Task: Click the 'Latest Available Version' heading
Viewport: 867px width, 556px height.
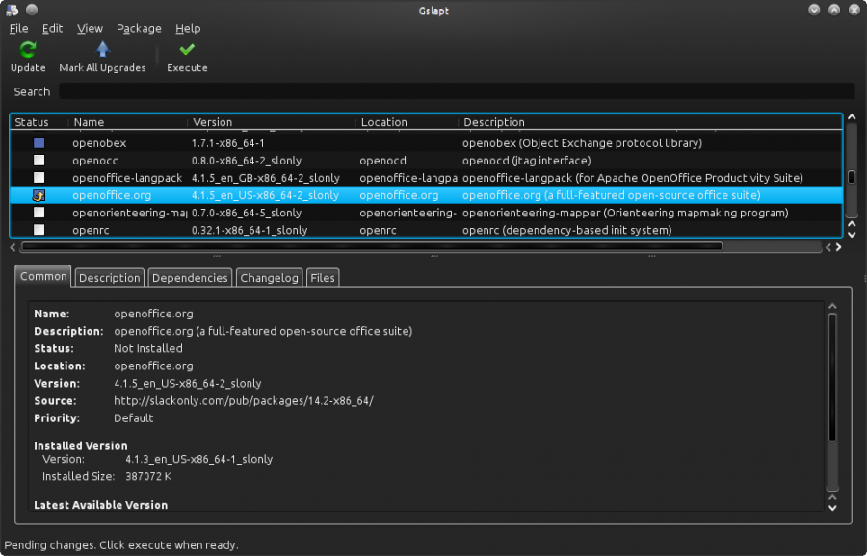Action: click(x=100, y=505)
